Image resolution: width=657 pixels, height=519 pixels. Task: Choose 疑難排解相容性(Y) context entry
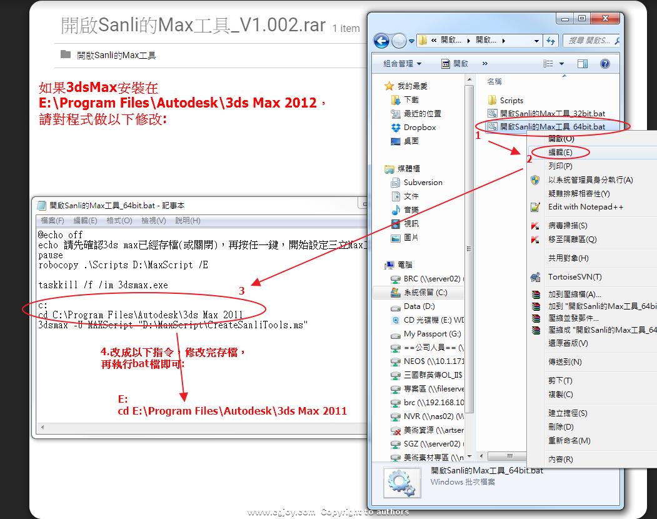pyautogui.click(x=579, y=194)
